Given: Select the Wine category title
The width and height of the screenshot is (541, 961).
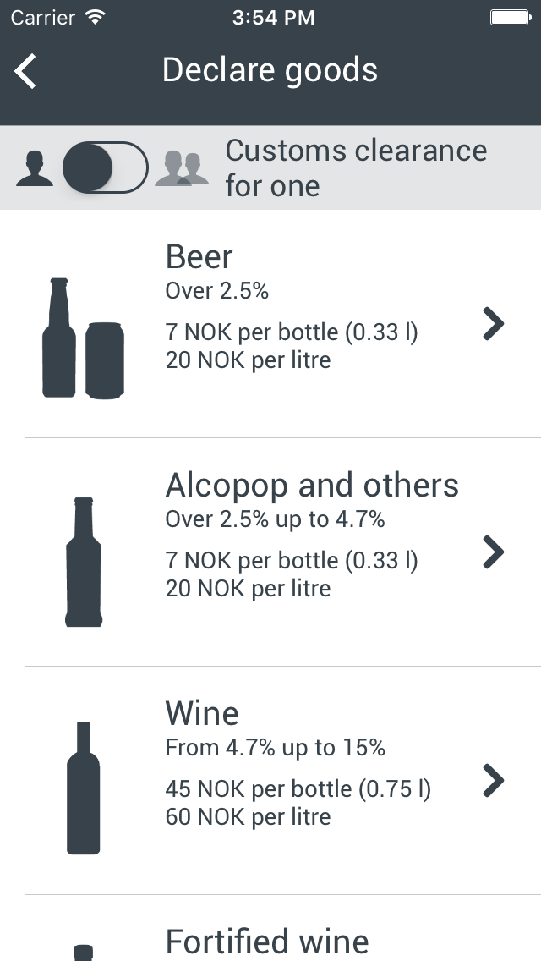Looking at the screenshot, I should tap(202, 713).
